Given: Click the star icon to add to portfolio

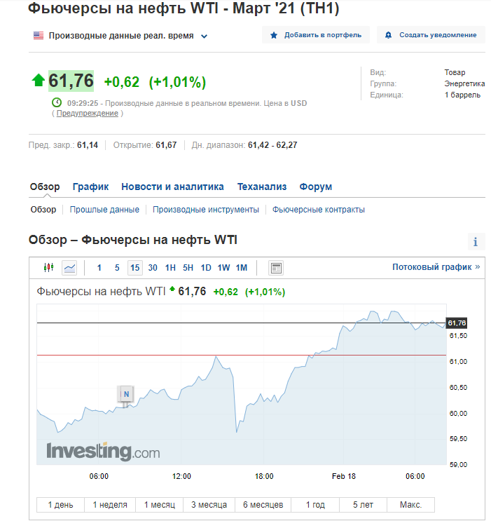Looking at the screenshot, I should point(274,35).
